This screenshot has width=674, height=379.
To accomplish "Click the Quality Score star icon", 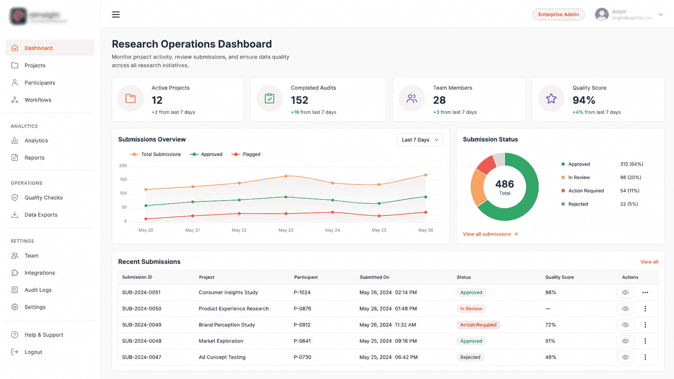I will pyautogui.click(x=551, y=99).
